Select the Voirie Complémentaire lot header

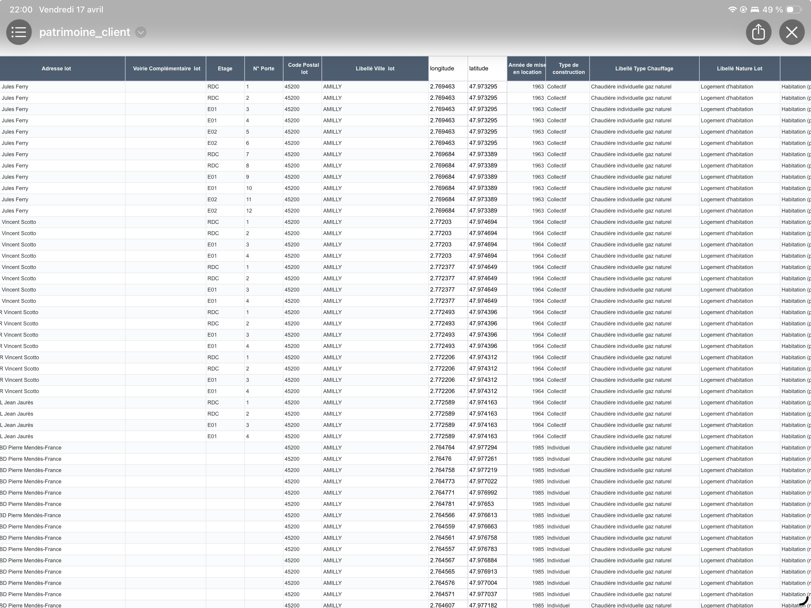167,69
